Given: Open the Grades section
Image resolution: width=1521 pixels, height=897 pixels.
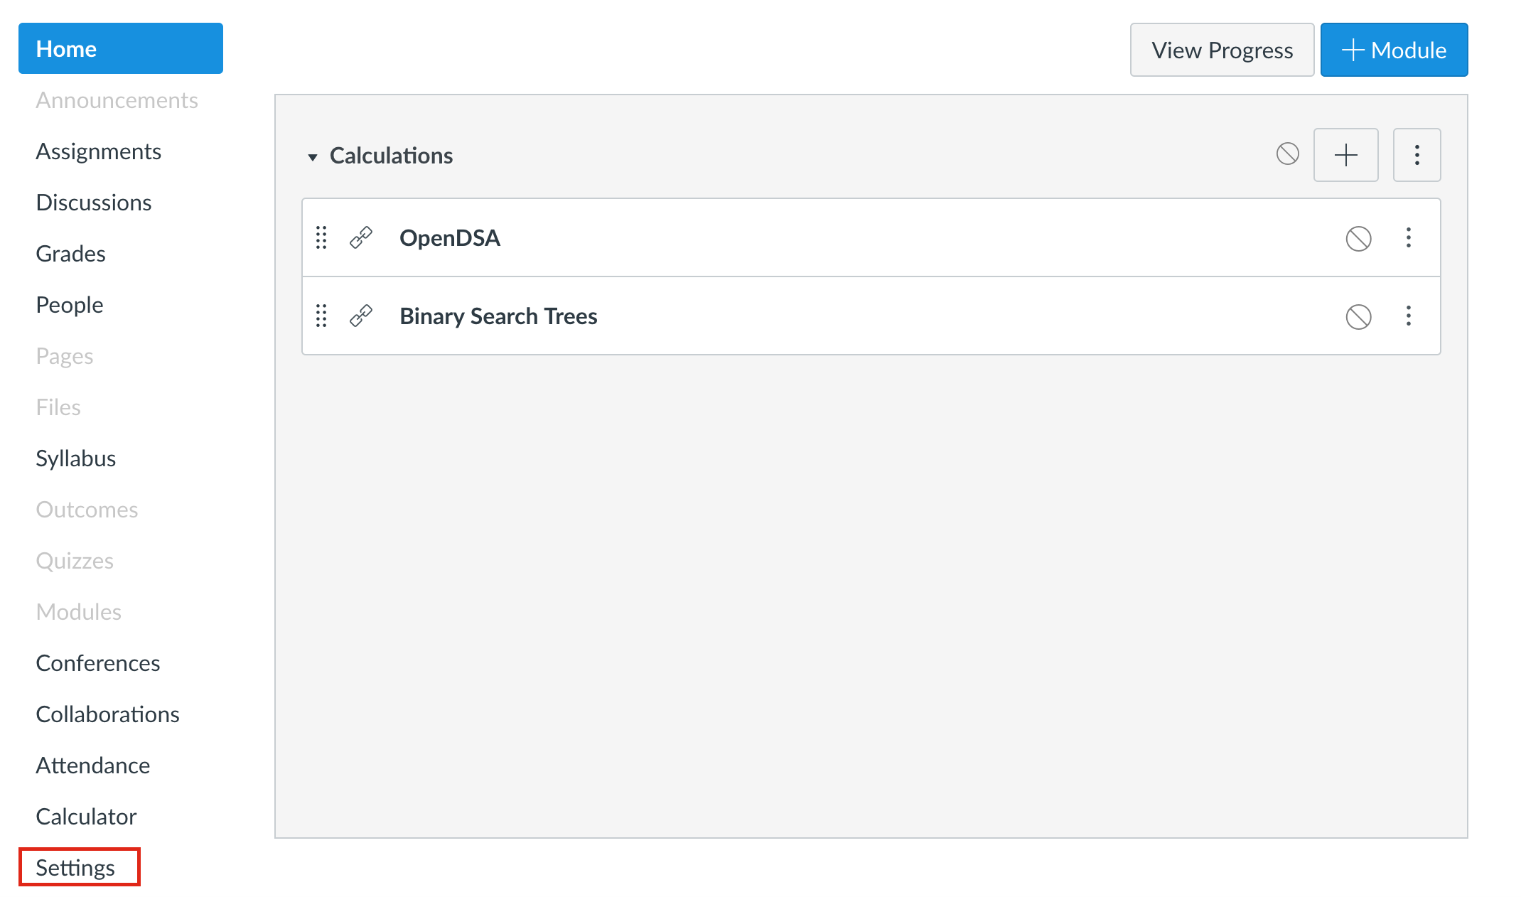Looking at the screenshot, I should click(x=70, y=254).
